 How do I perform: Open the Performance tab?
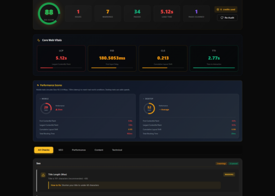79,150
